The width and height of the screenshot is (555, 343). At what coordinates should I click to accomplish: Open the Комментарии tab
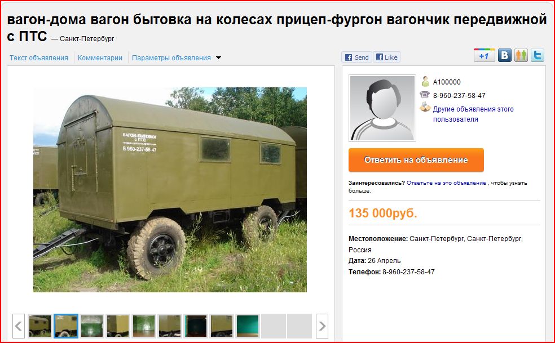point(100,57)
